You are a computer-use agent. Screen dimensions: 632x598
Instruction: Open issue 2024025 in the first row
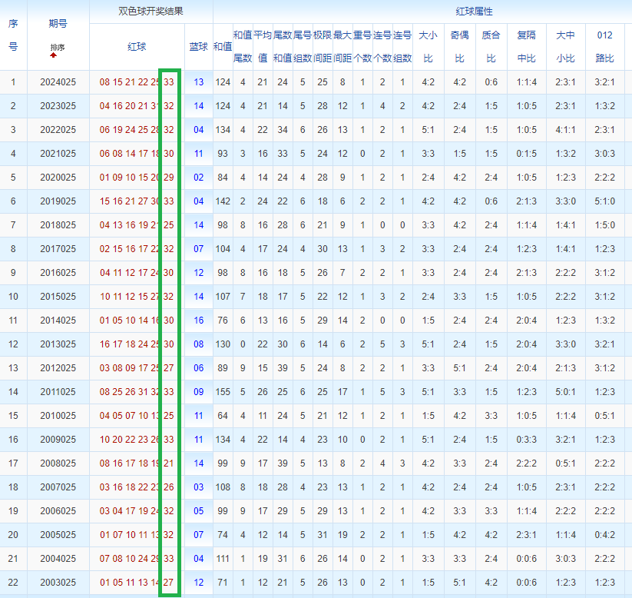click(x=58, y=81)
